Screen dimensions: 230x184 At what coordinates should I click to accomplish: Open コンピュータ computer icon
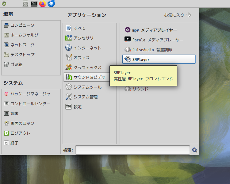pos(6,25)
